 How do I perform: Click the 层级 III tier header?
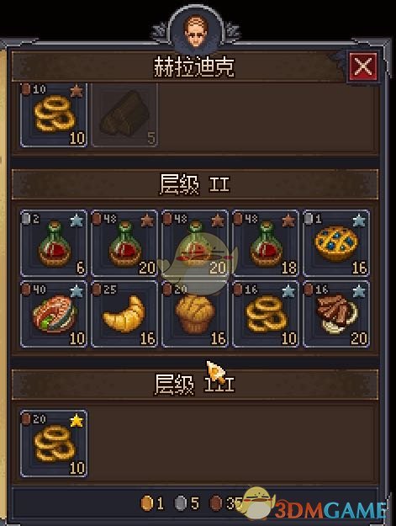tap(195, 384)
